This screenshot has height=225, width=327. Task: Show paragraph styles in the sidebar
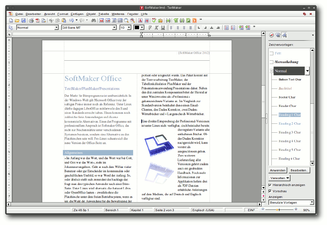(x=278, y=35)
